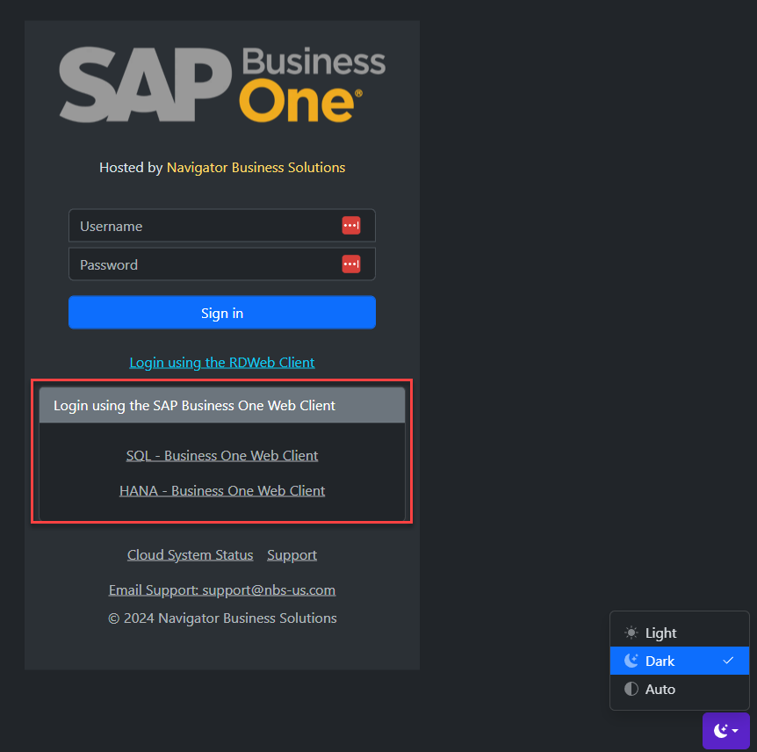
Task: Click the Username input field
Action: pos(221,226)
